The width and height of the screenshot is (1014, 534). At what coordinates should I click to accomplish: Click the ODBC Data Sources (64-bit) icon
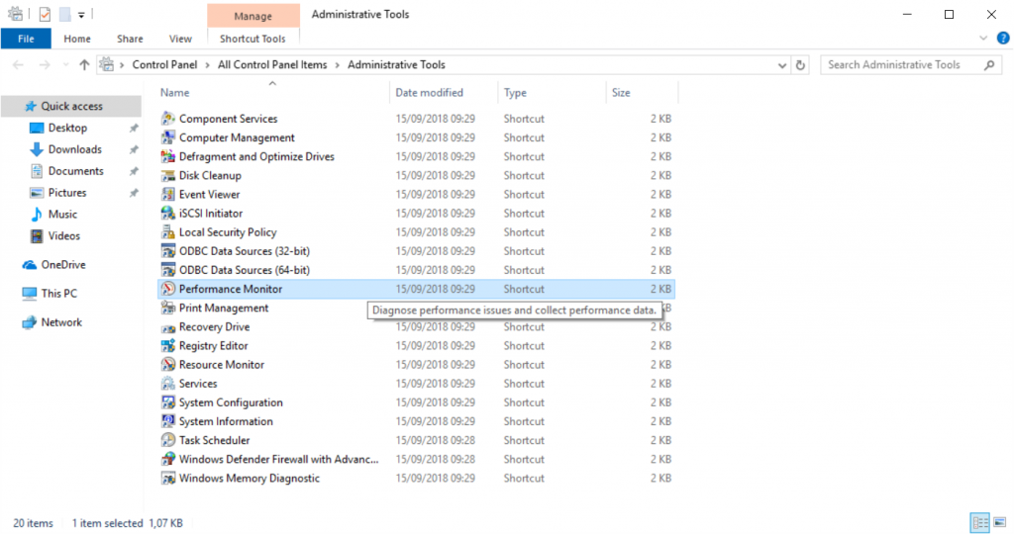point(168,269)
